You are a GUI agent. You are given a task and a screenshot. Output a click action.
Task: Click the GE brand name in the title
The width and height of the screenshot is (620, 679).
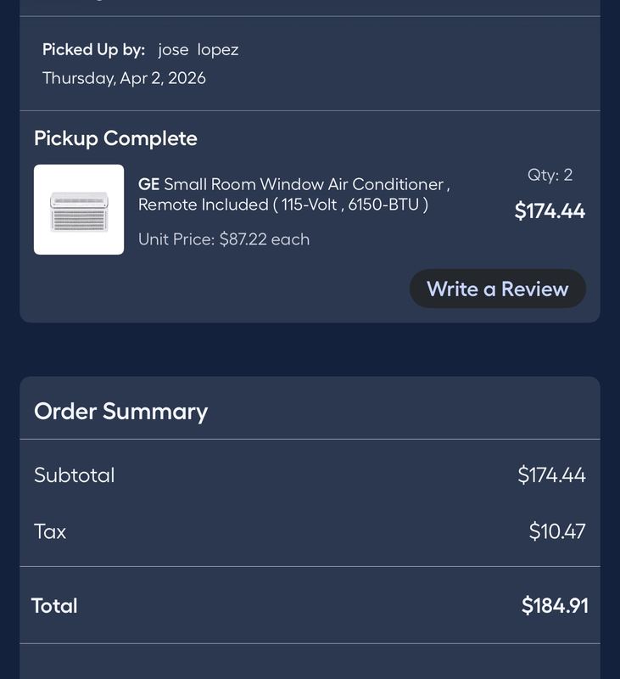pos(148,184)
